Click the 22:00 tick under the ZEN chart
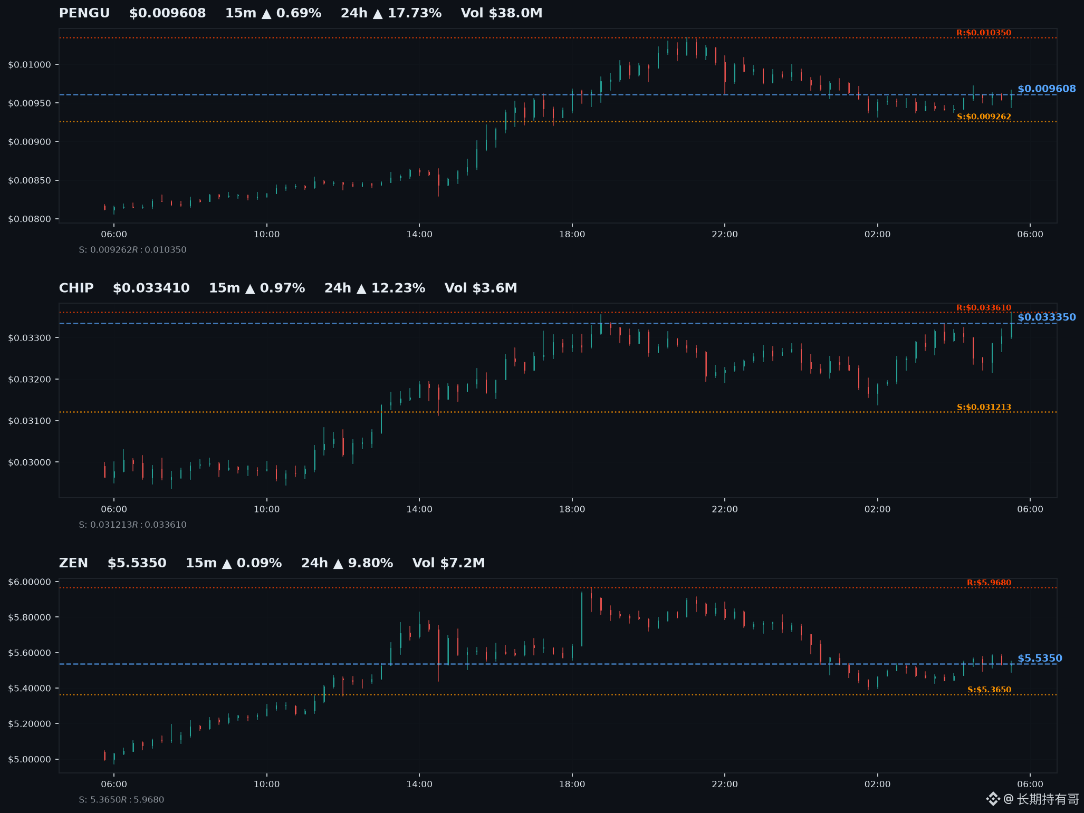The image size is (1084, 813). point(725,785)
